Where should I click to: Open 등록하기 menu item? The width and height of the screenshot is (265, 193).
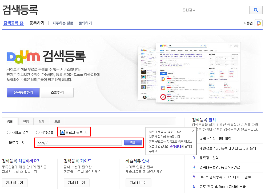coord(37,23)
